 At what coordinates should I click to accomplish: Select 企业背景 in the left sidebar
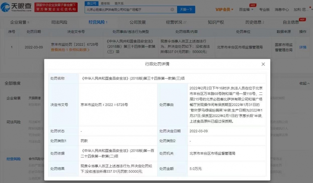click(x=13, y=98)
